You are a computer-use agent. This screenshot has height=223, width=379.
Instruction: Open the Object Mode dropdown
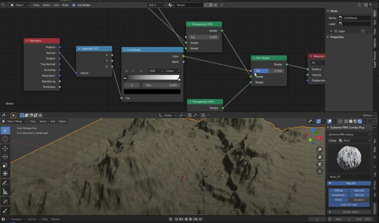(14, 121)
